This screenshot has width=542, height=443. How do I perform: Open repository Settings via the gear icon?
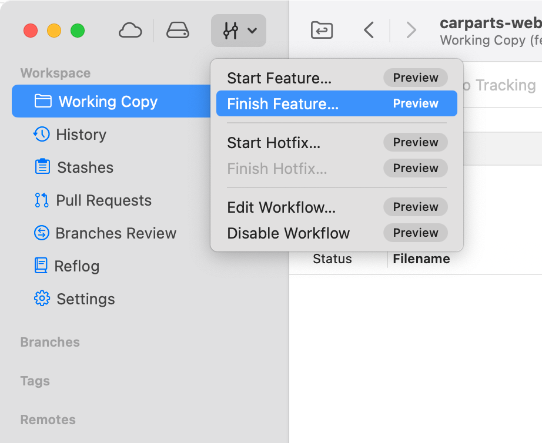[x=41, y=299]
